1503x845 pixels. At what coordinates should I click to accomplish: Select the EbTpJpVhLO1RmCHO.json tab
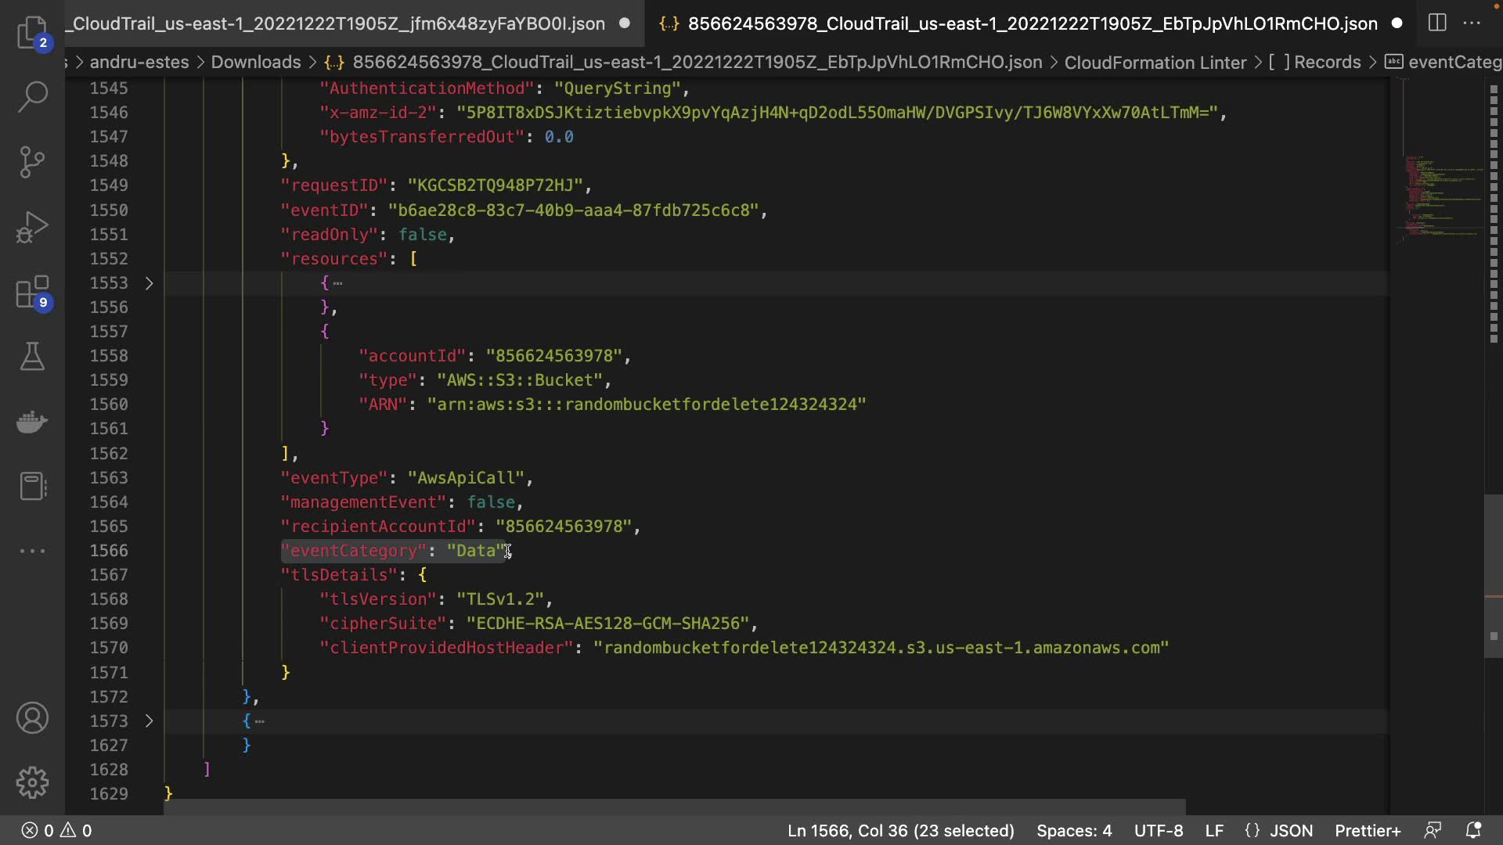(x=1032, y=23)
